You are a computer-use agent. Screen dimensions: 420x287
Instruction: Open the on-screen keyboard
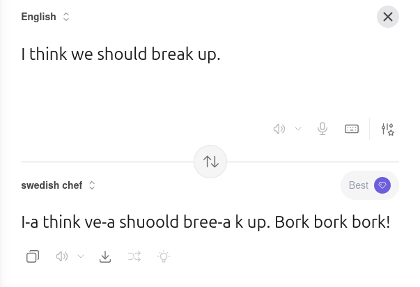click(352, 129)
